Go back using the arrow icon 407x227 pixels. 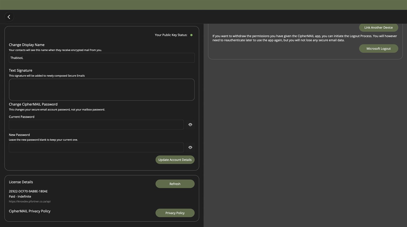click(9, 17)
